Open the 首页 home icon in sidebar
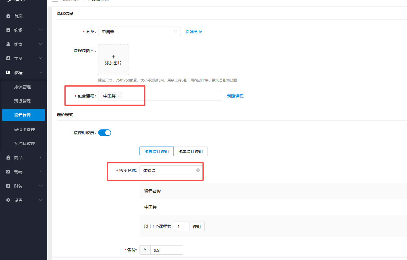The height and width of the screenshot is (260, 407). [8, 16]
